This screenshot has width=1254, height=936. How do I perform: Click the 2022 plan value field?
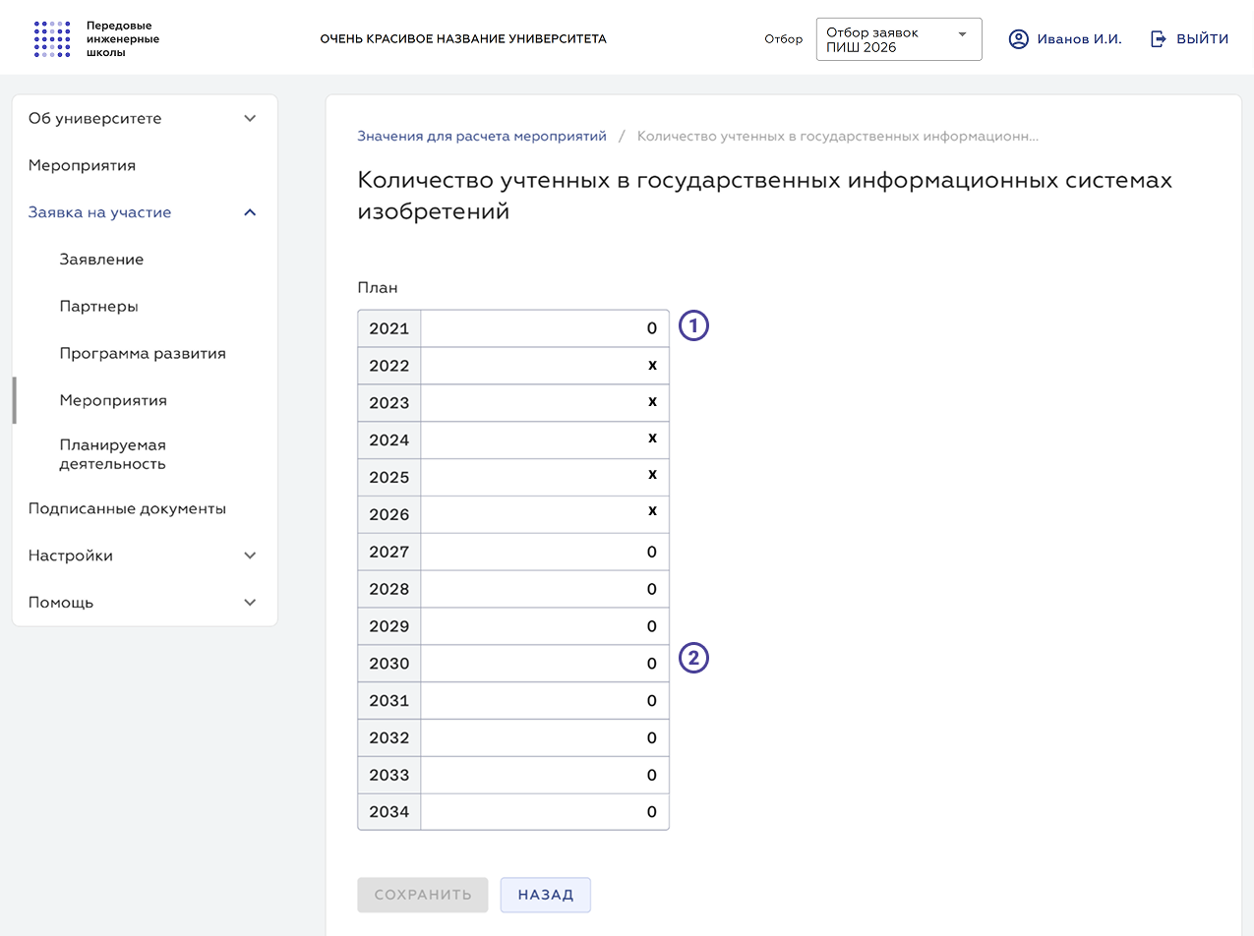545,366
